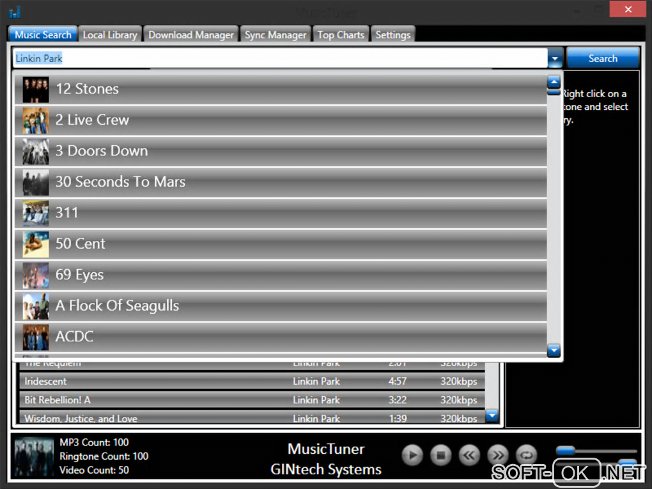The image size is (652, 489).
Task: Click the ACDC band thumbnail
Action: coord(36,338)
